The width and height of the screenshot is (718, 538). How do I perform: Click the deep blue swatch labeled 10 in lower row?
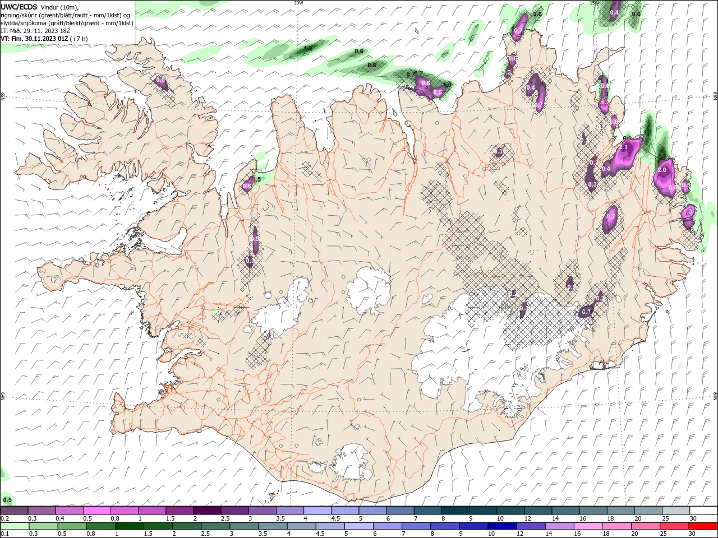click(x=502, y=526)
